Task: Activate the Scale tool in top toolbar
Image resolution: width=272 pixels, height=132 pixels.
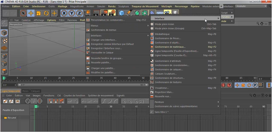Action: click(x=39, y=13)
